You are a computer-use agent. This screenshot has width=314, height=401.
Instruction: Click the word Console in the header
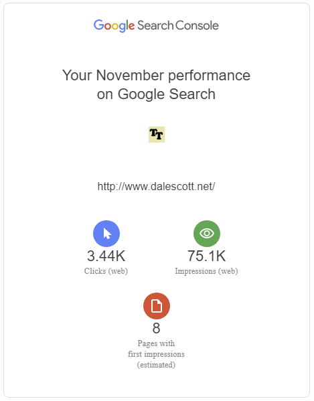[197, 25]
